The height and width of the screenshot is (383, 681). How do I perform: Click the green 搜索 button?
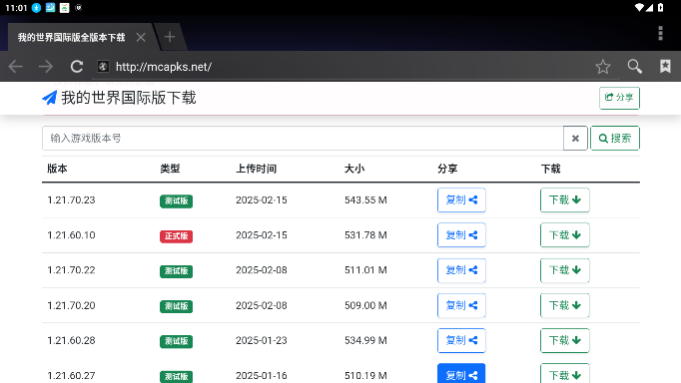[615, 138]
